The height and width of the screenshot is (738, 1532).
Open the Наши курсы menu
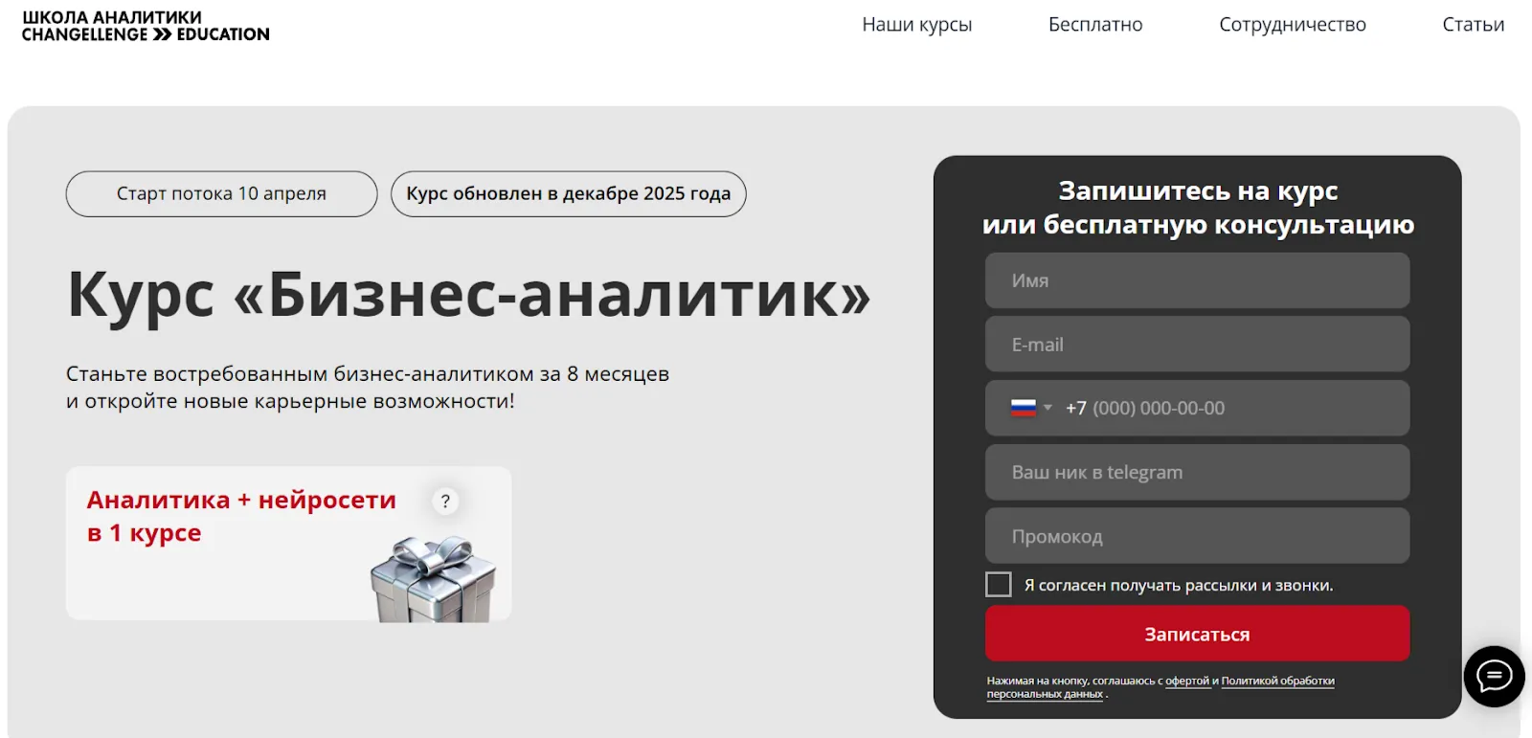pyautogui.click(x=916, y=25)
